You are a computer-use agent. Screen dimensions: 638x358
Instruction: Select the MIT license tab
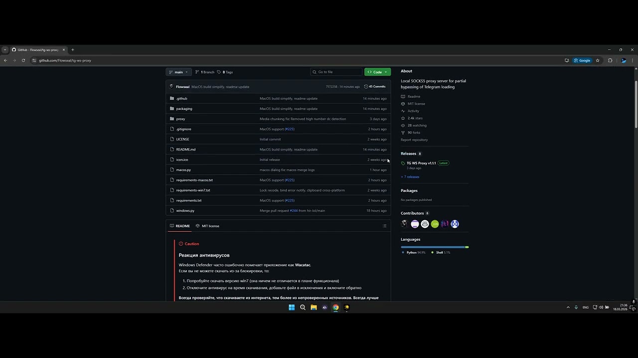pos(207,226)
